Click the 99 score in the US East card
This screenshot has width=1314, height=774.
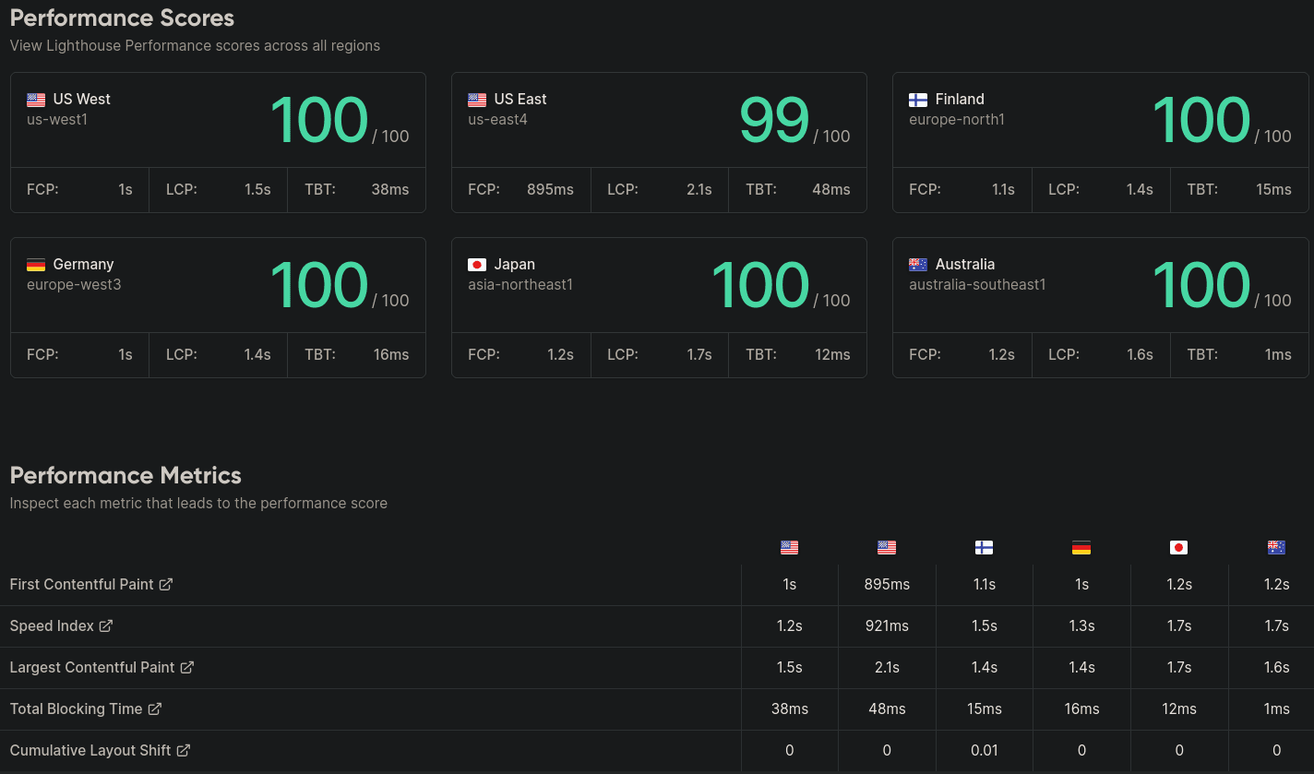pyautogui.click(x=773, y=121)
